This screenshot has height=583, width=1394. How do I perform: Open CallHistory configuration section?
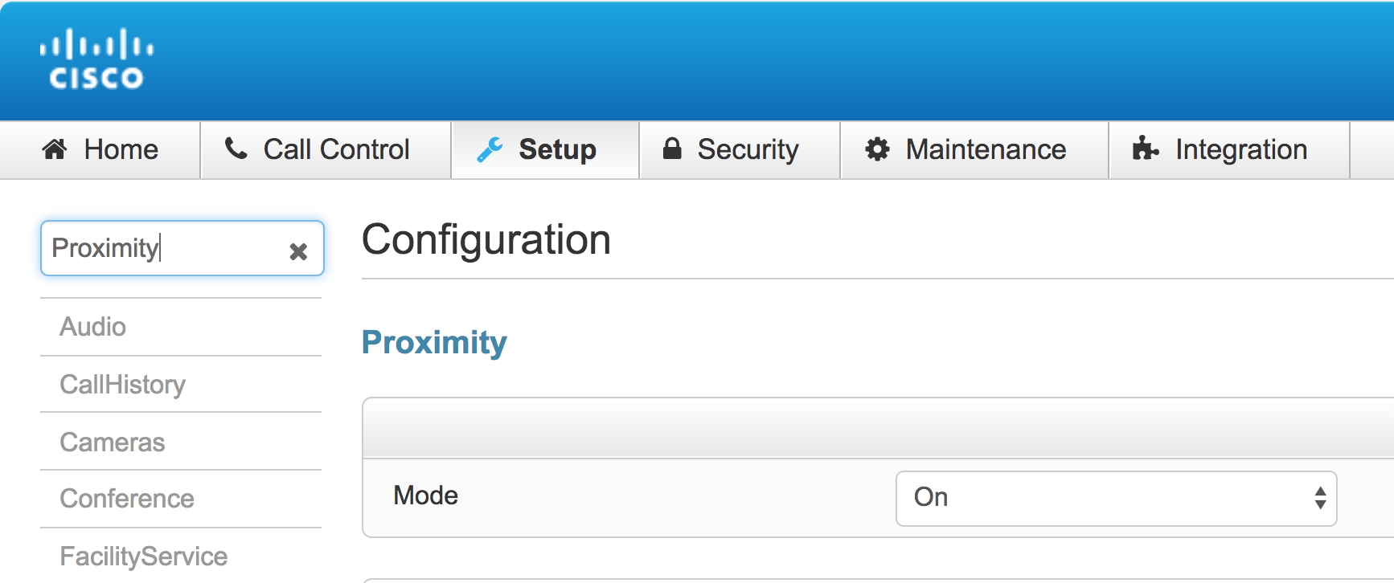(x=181, y=385)
